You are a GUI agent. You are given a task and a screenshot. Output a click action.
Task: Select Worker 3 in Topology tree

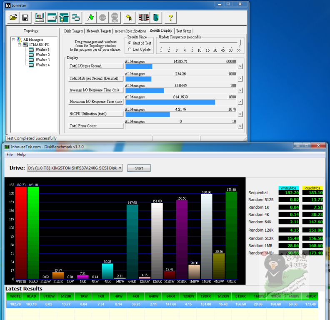42,60
